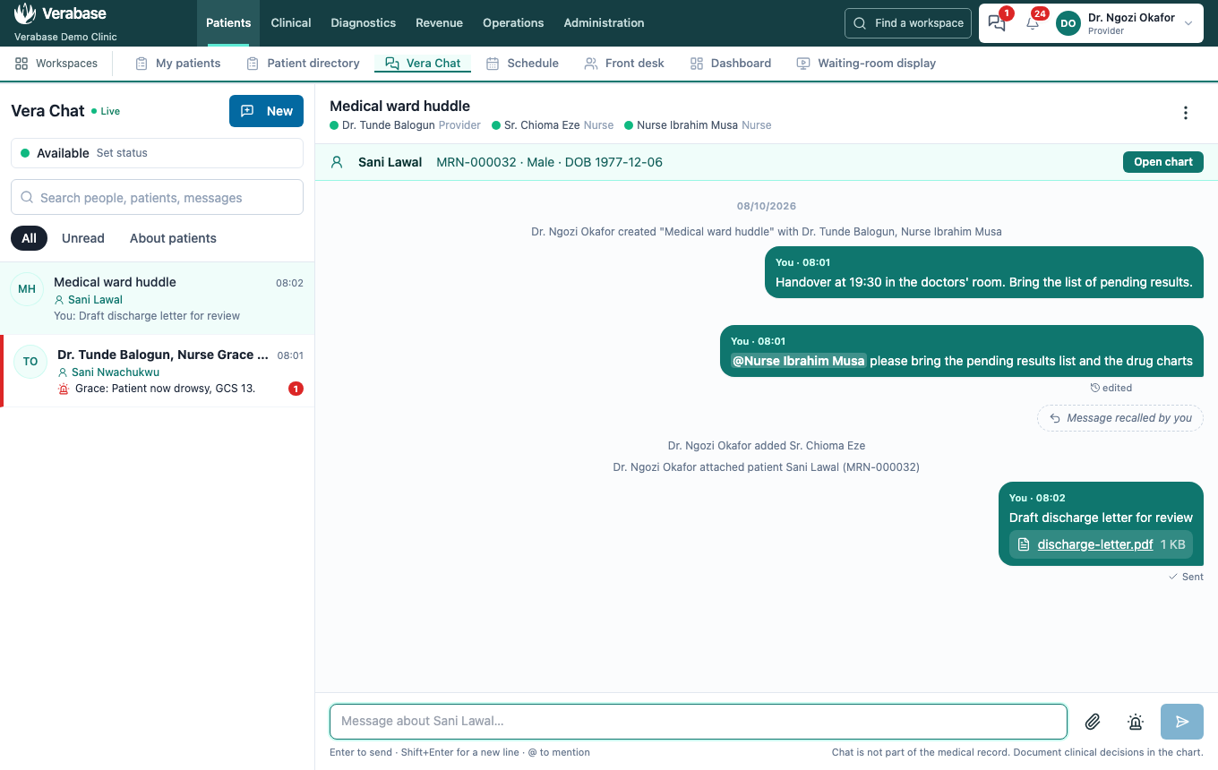Screen dimensions: 1218x770
Task: Open the chat messages icon in header
Action: click(x=997, y=23)
